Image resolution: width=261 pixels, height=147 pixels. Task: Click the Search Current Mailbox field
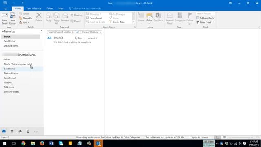pos(61,32)
